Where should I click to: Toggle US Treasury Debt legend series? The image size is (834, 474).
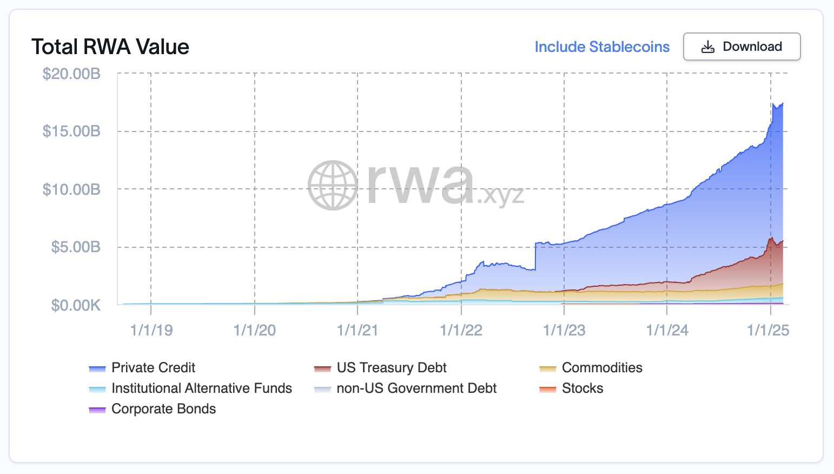click(x=391, y=368)
